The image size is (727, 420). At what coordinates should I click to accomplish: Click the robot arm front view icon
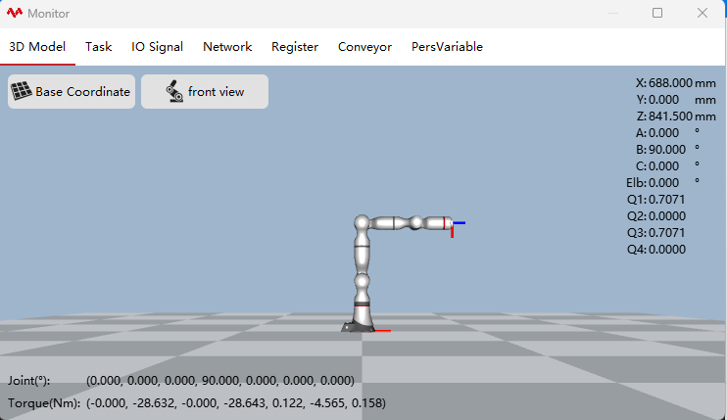174,91
